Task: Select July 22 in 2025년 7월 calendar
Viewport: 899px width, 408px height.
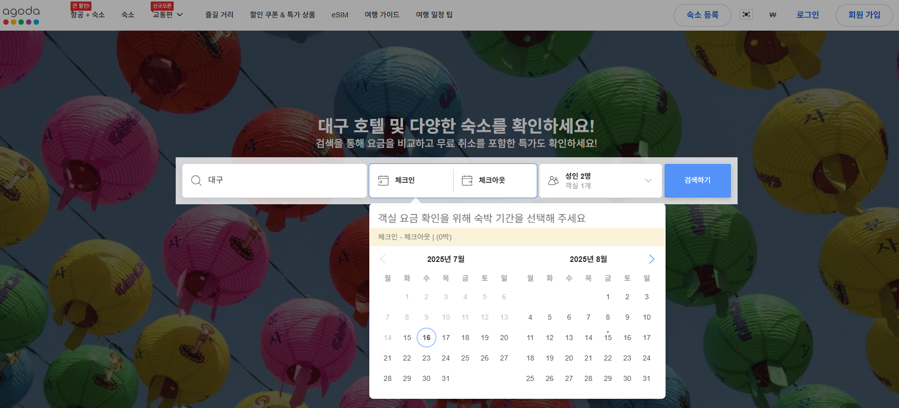Action: point(407,358)
